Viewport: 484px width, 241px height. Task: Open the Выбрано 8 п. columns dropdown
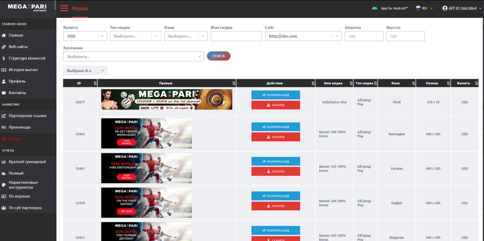pyautogui.click(x=85, y=71)
